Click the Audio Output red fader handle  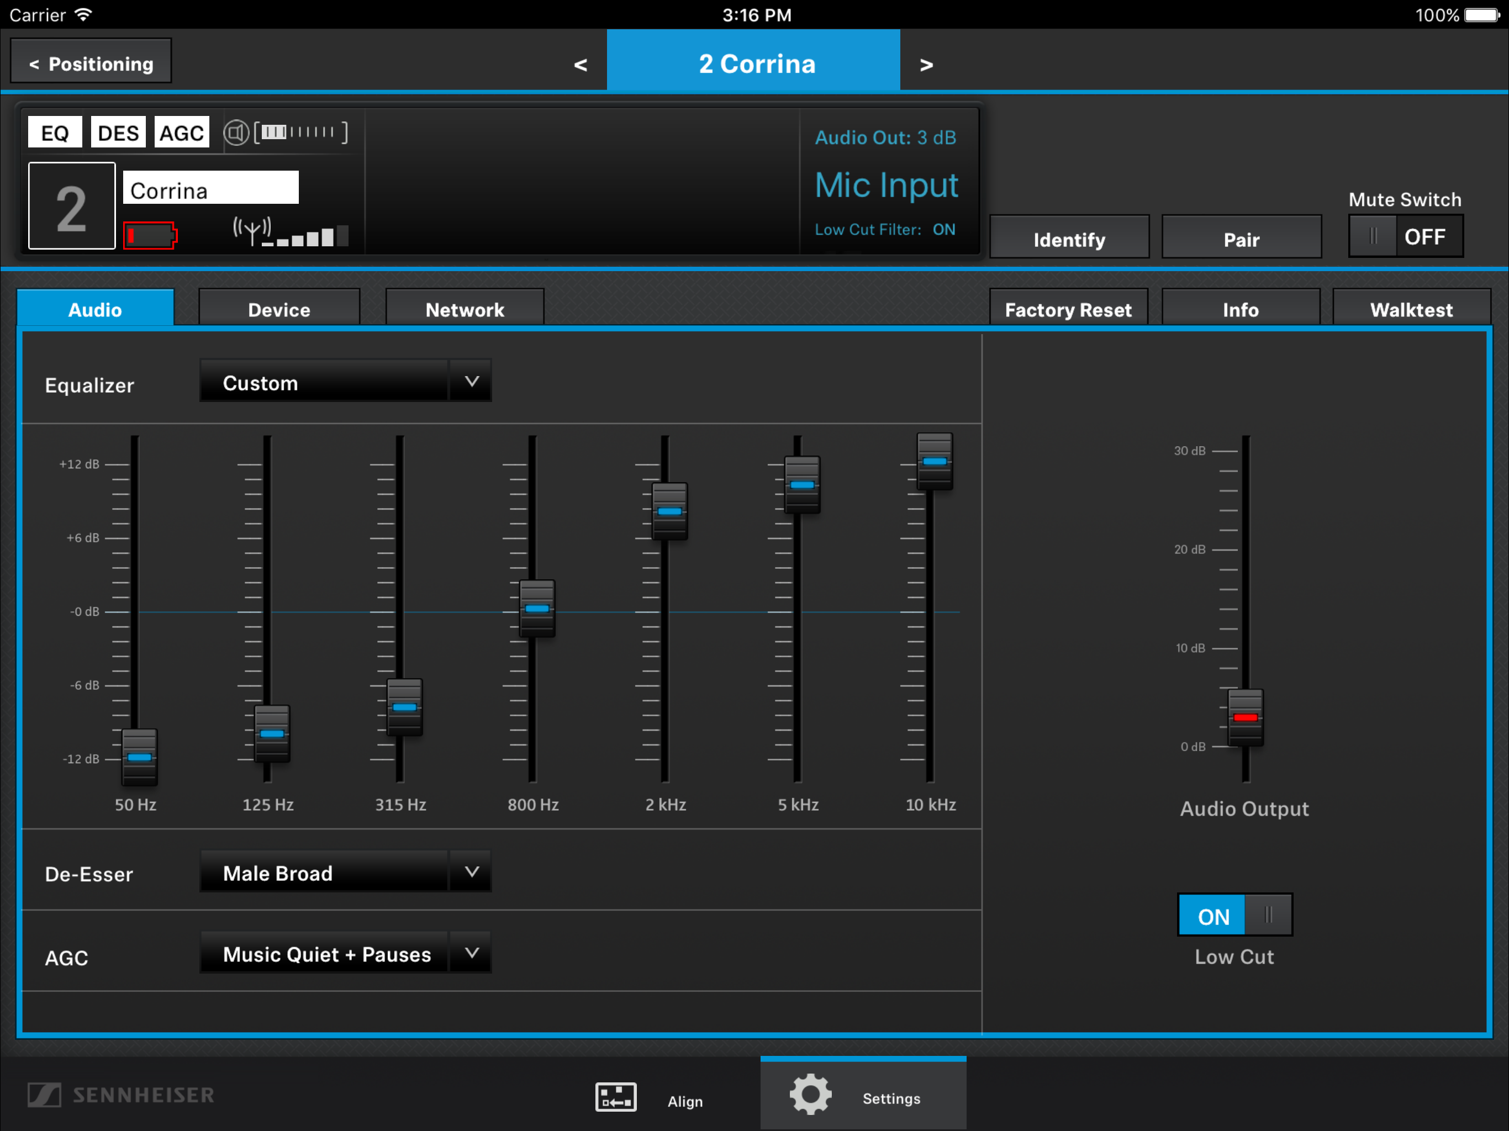[x=1245, y=717]
